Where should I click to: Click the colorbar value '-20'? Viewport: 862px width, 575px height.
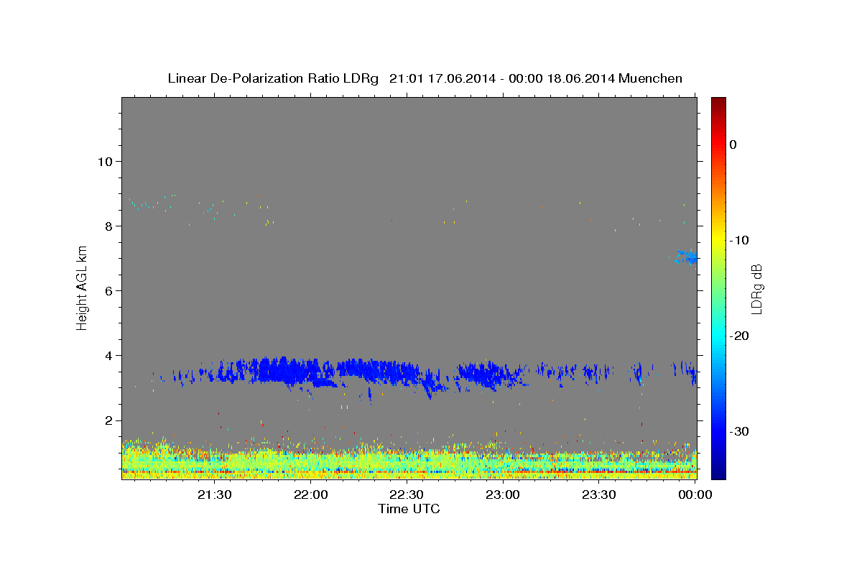click(x=740, y=336)
